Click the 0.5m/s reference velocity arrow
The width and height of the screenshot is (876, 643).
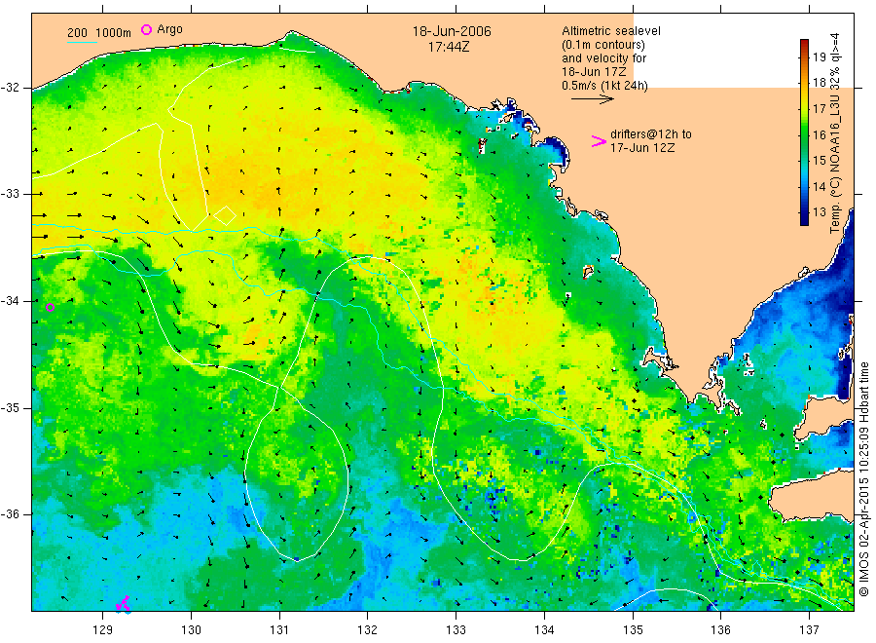[593, 99]
